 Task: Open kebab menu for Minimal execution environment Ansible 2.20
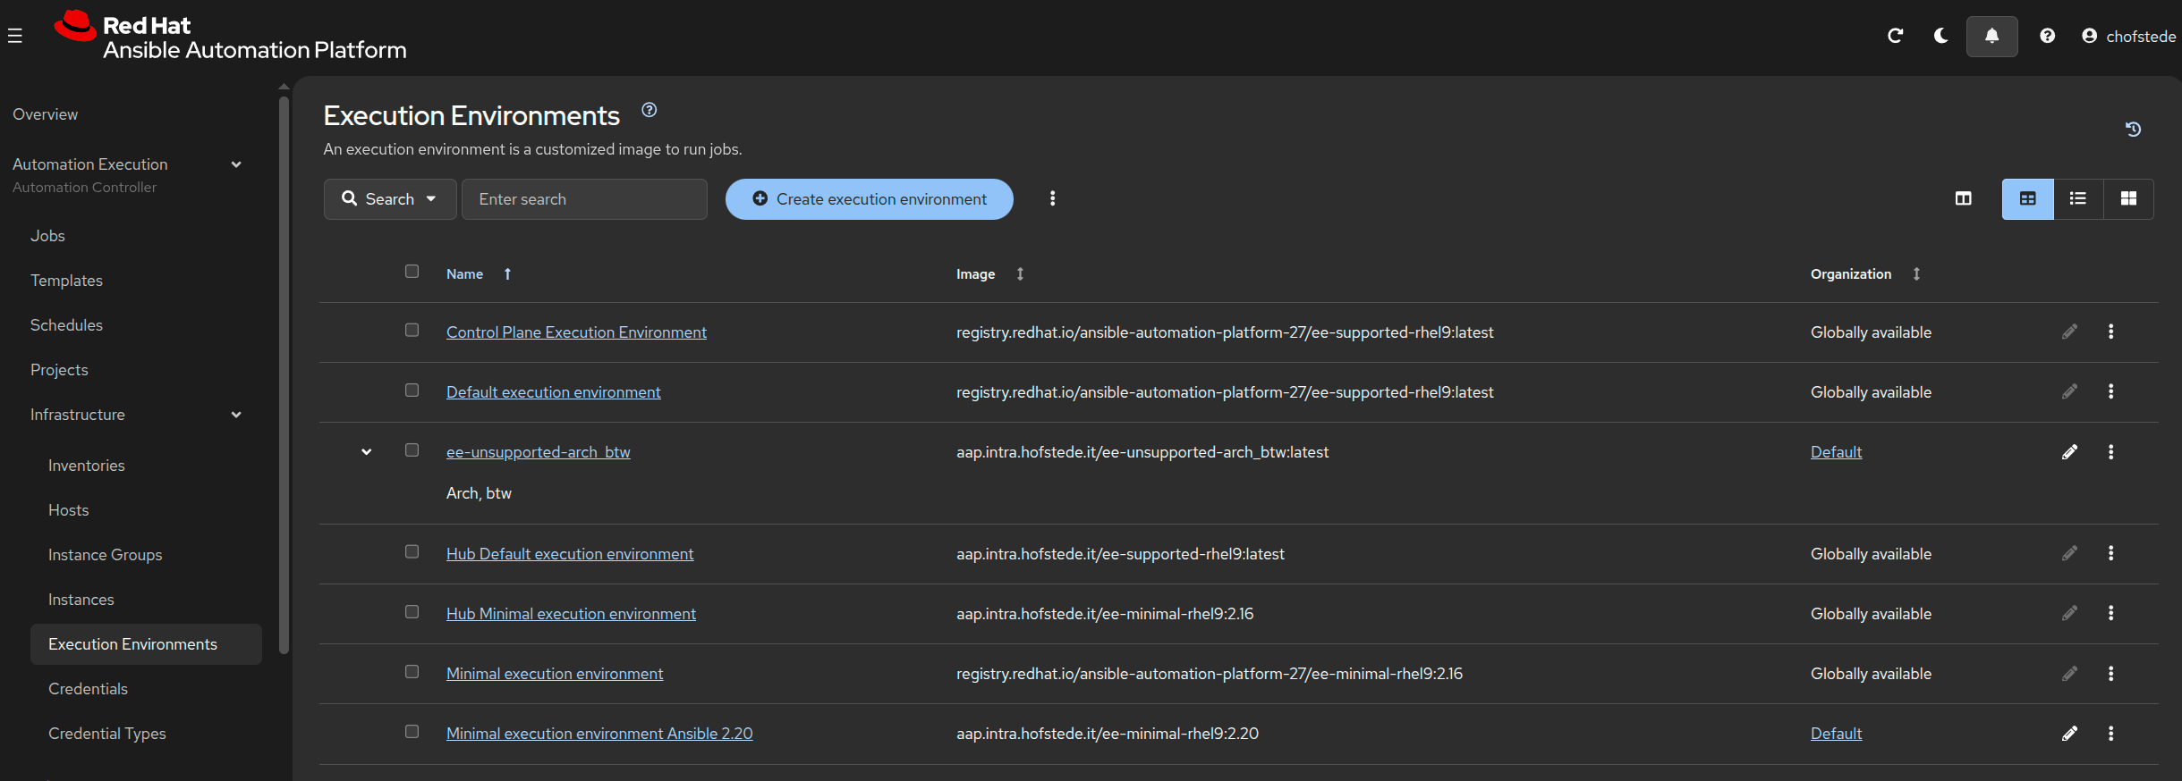[2110, 734]
